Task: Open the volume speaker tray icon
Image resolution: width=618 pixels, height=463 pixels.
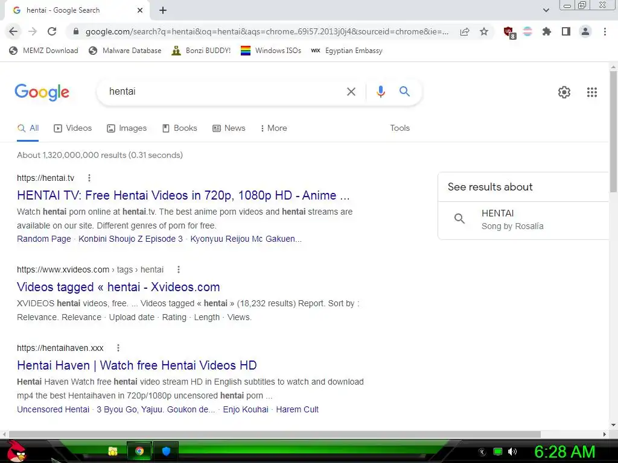Action: (x=512, y=452)
